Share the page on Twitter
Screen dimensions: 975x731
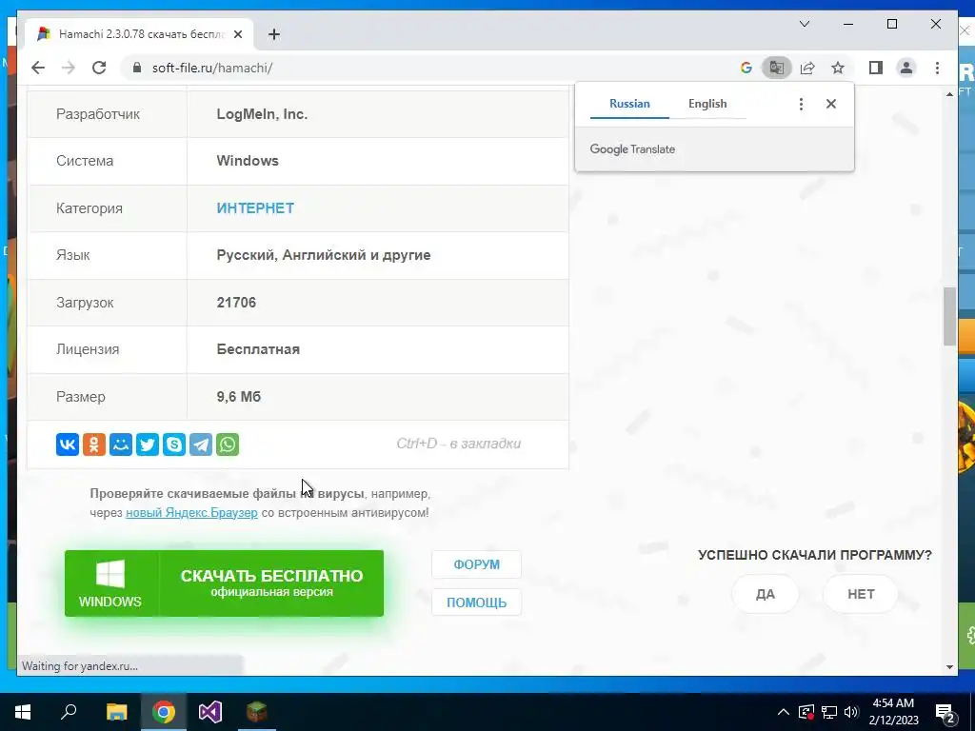coord(148,445)
